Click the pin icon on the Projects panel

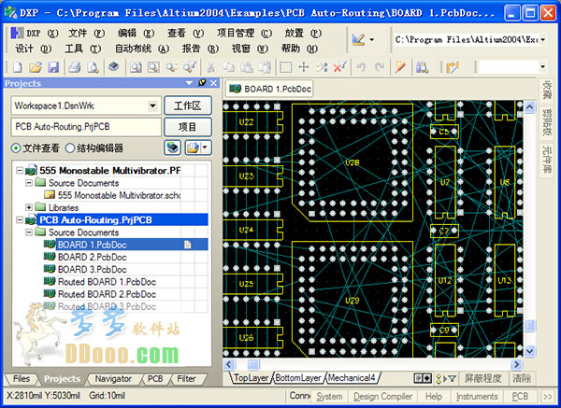202,83
